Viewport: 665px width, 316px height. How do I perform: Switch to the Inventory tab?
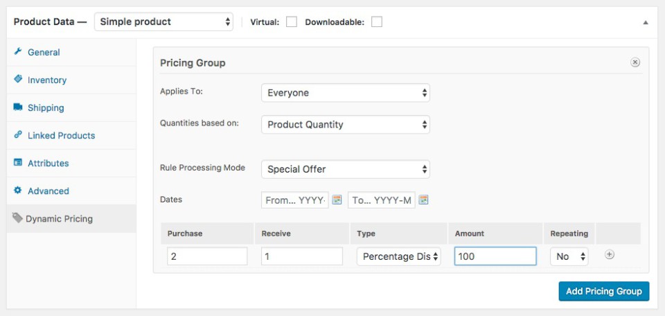click(47, 80)
